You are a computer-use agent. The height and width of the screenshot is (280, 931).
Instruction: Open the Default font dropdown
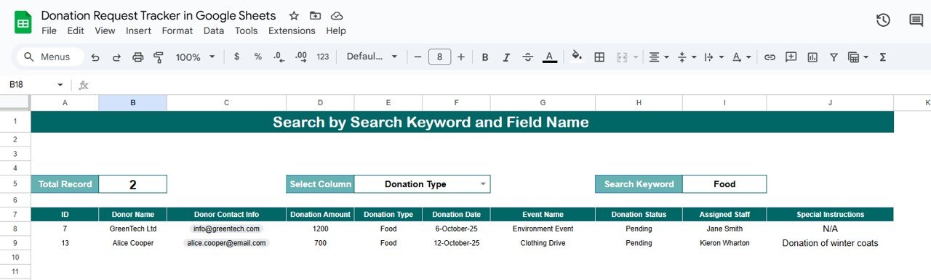[x=372, y=57]
